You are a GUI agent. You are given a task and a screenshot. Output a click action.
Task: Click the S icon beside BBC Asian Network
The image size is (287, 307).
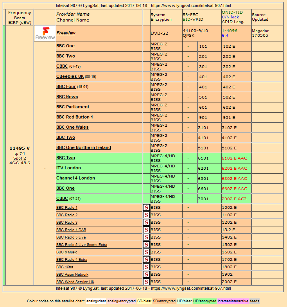point(146,275)
